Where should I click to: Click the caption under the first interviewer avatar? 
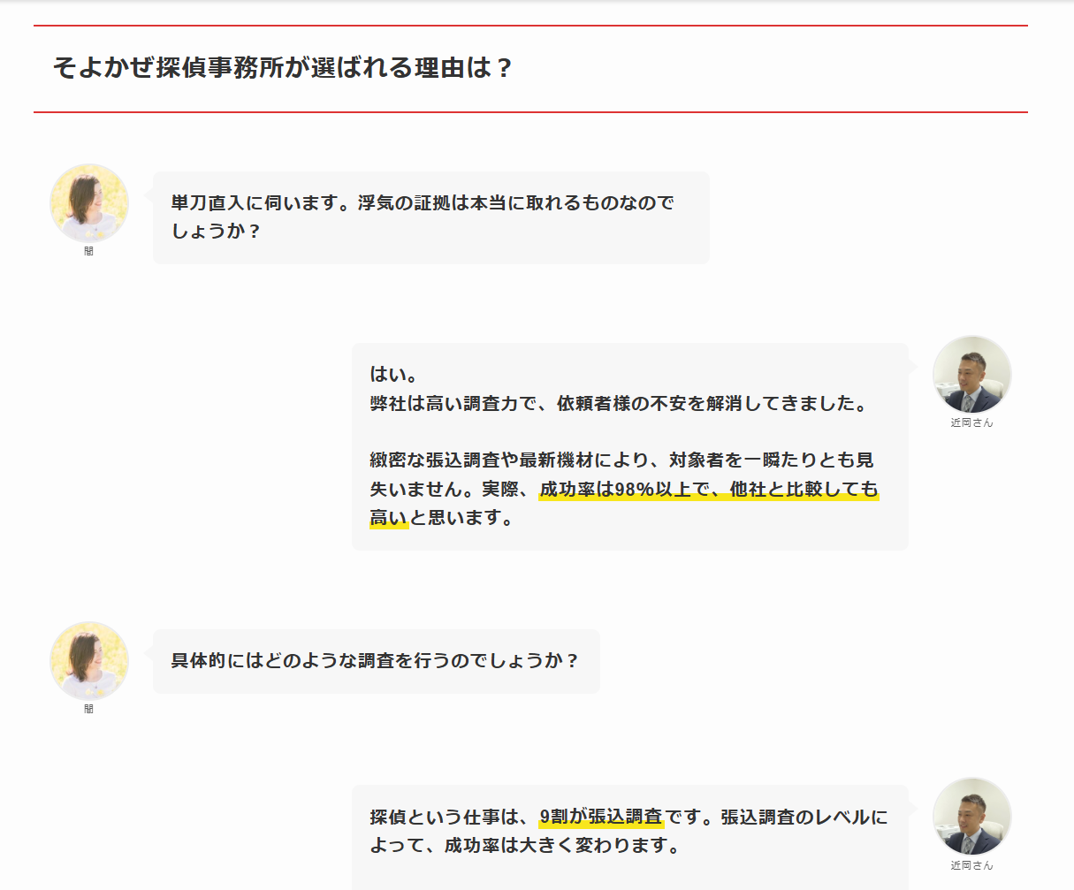[89, 252]
